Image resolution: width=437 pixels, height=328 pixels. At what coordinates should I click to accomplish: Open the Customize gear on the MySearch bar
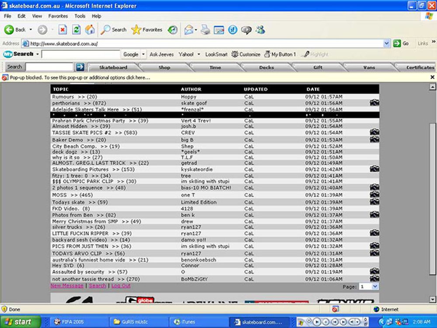[x=235, y=54]
